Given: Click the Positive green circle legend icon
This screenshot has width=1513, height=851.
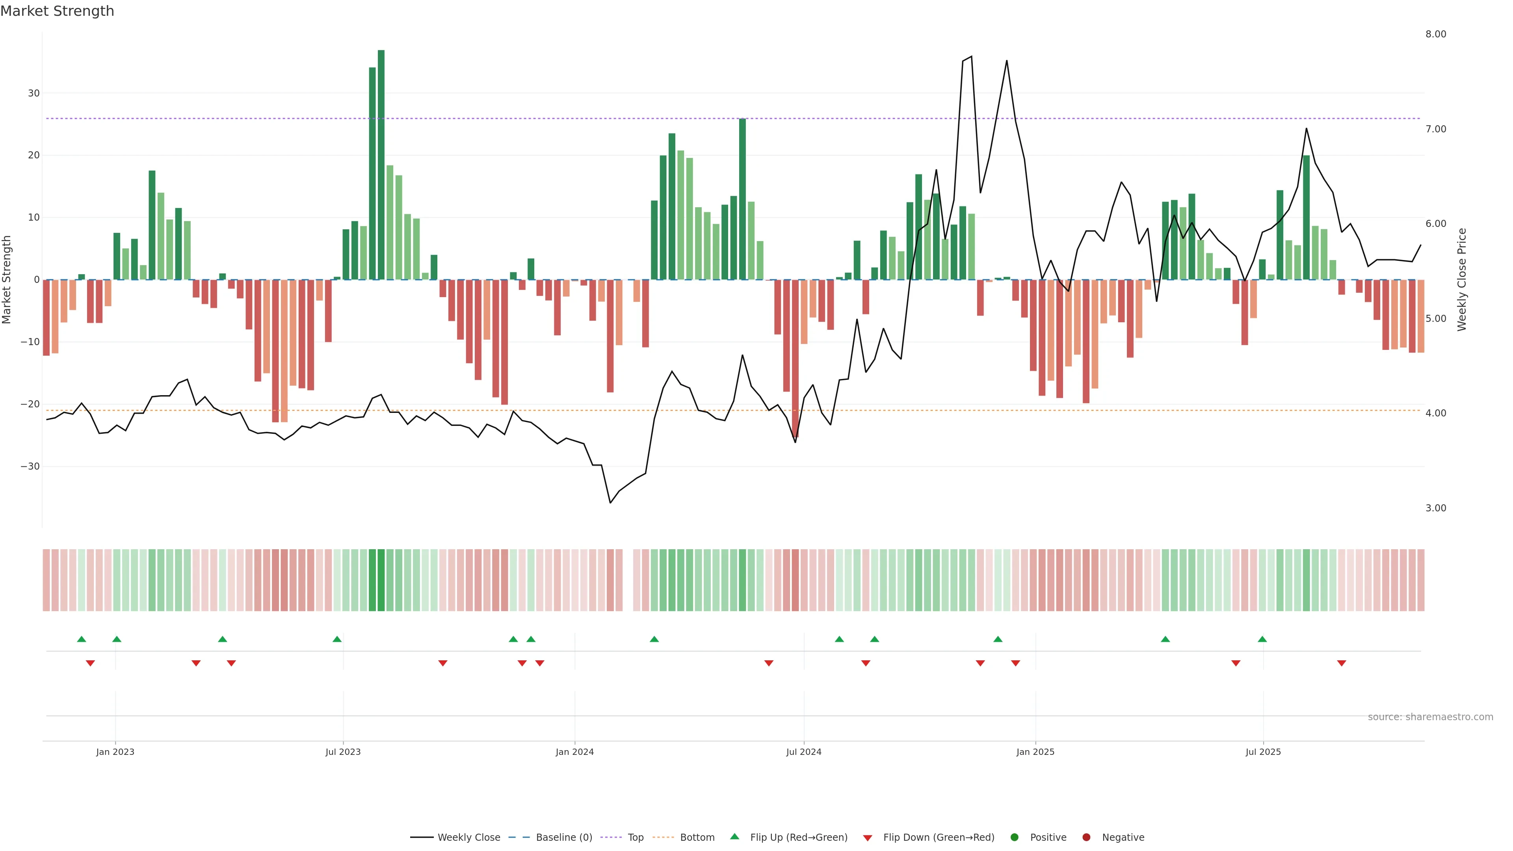Looking at the screenshot, I should tap(1014, 838).
